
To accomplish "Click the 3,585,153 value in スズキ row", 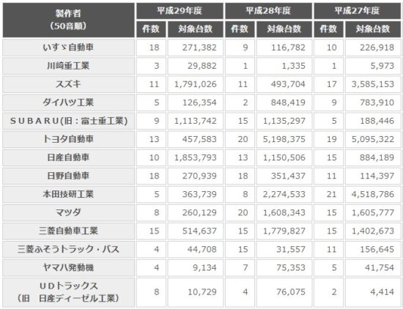I will pos(373,84).
